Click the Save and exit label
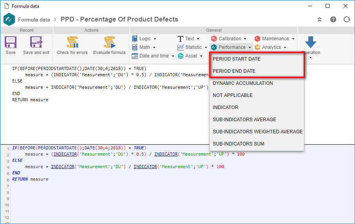 point(36,52)
